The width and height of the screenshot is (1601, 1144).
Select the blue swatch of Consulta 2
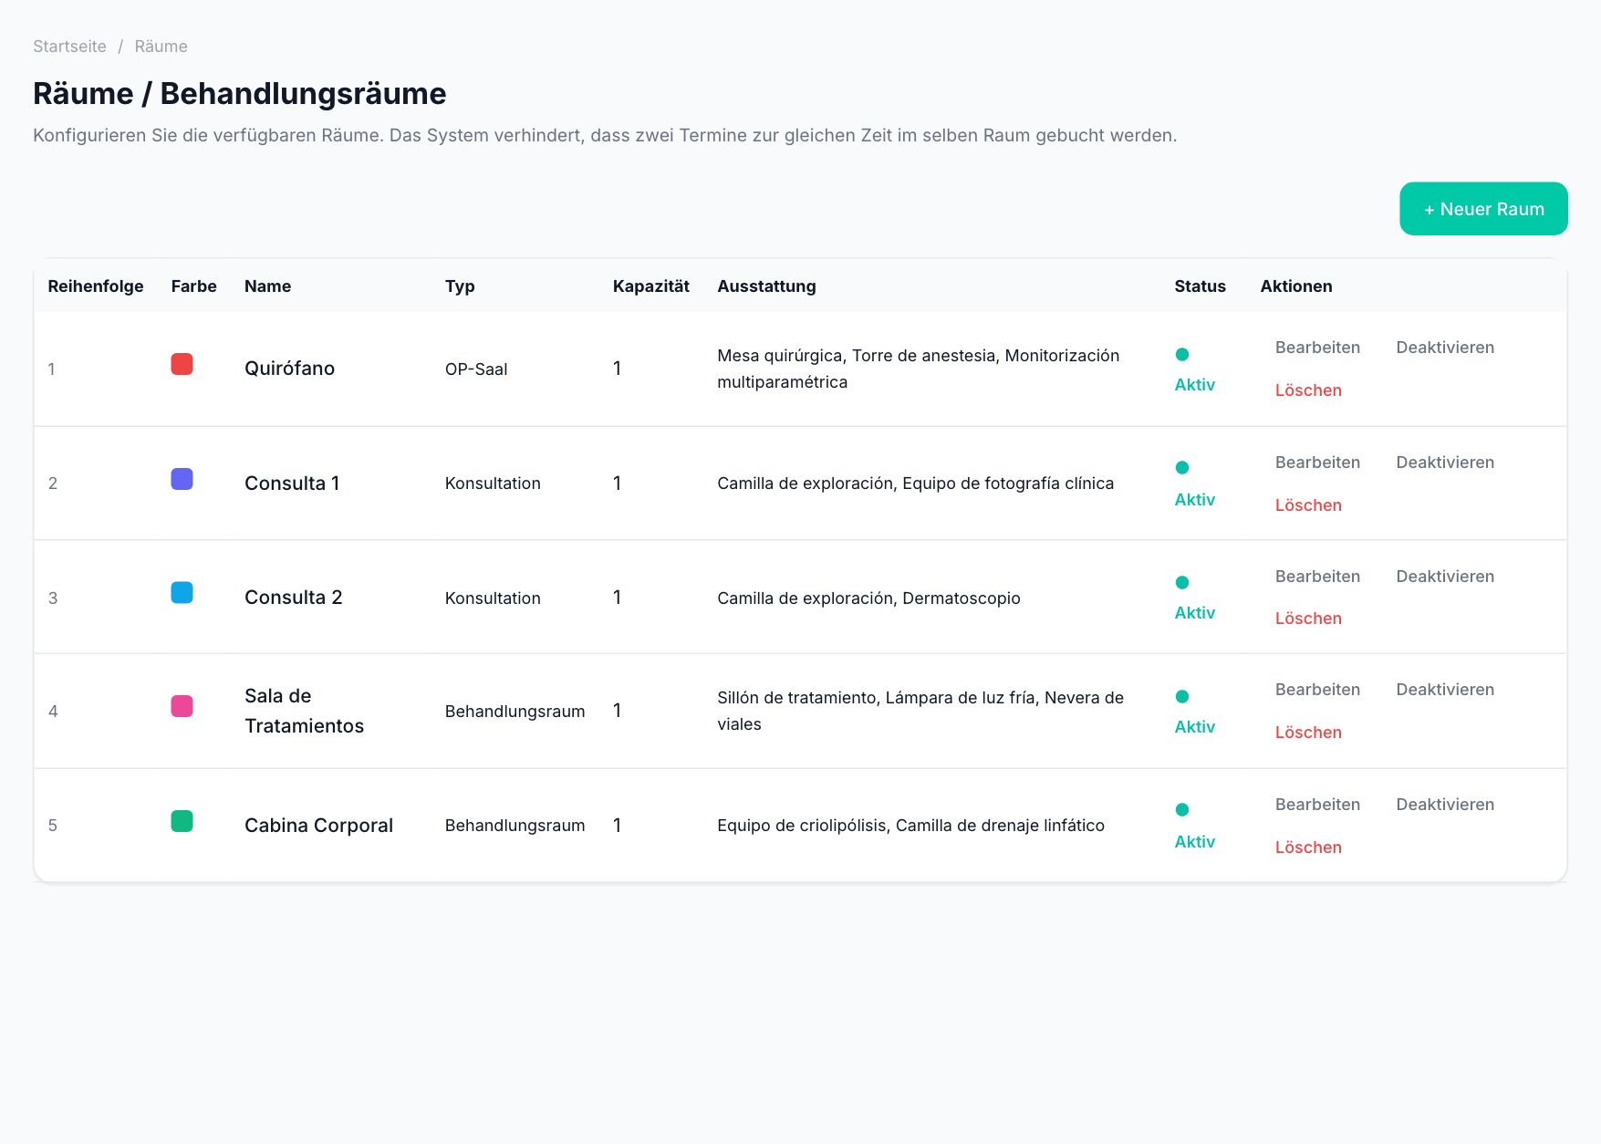(x=182, y=593)
